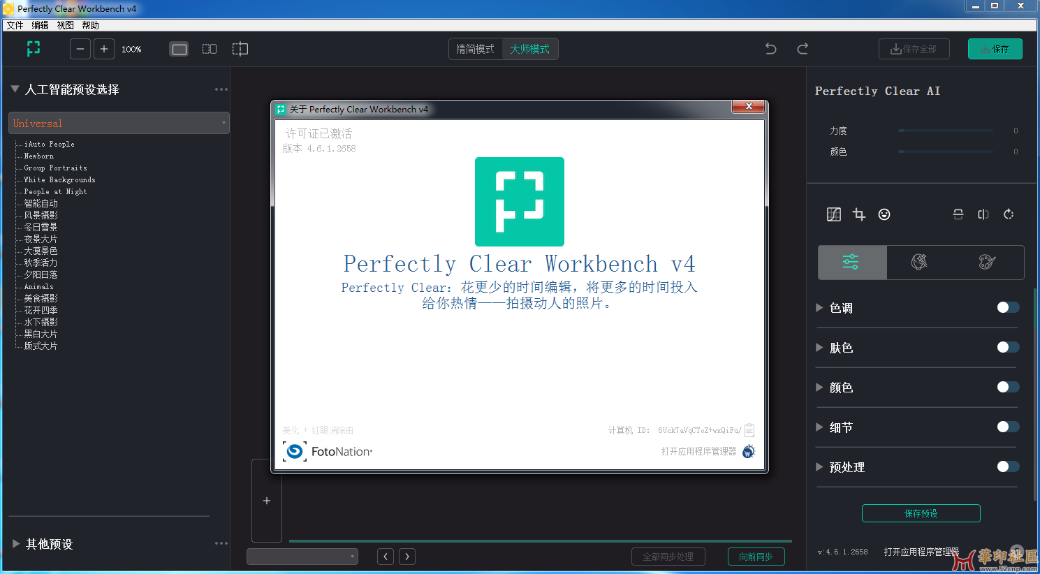Toggle the 预处理 switch
The width and height of the screenshot is (1040, 574).
coord(1008,466)
